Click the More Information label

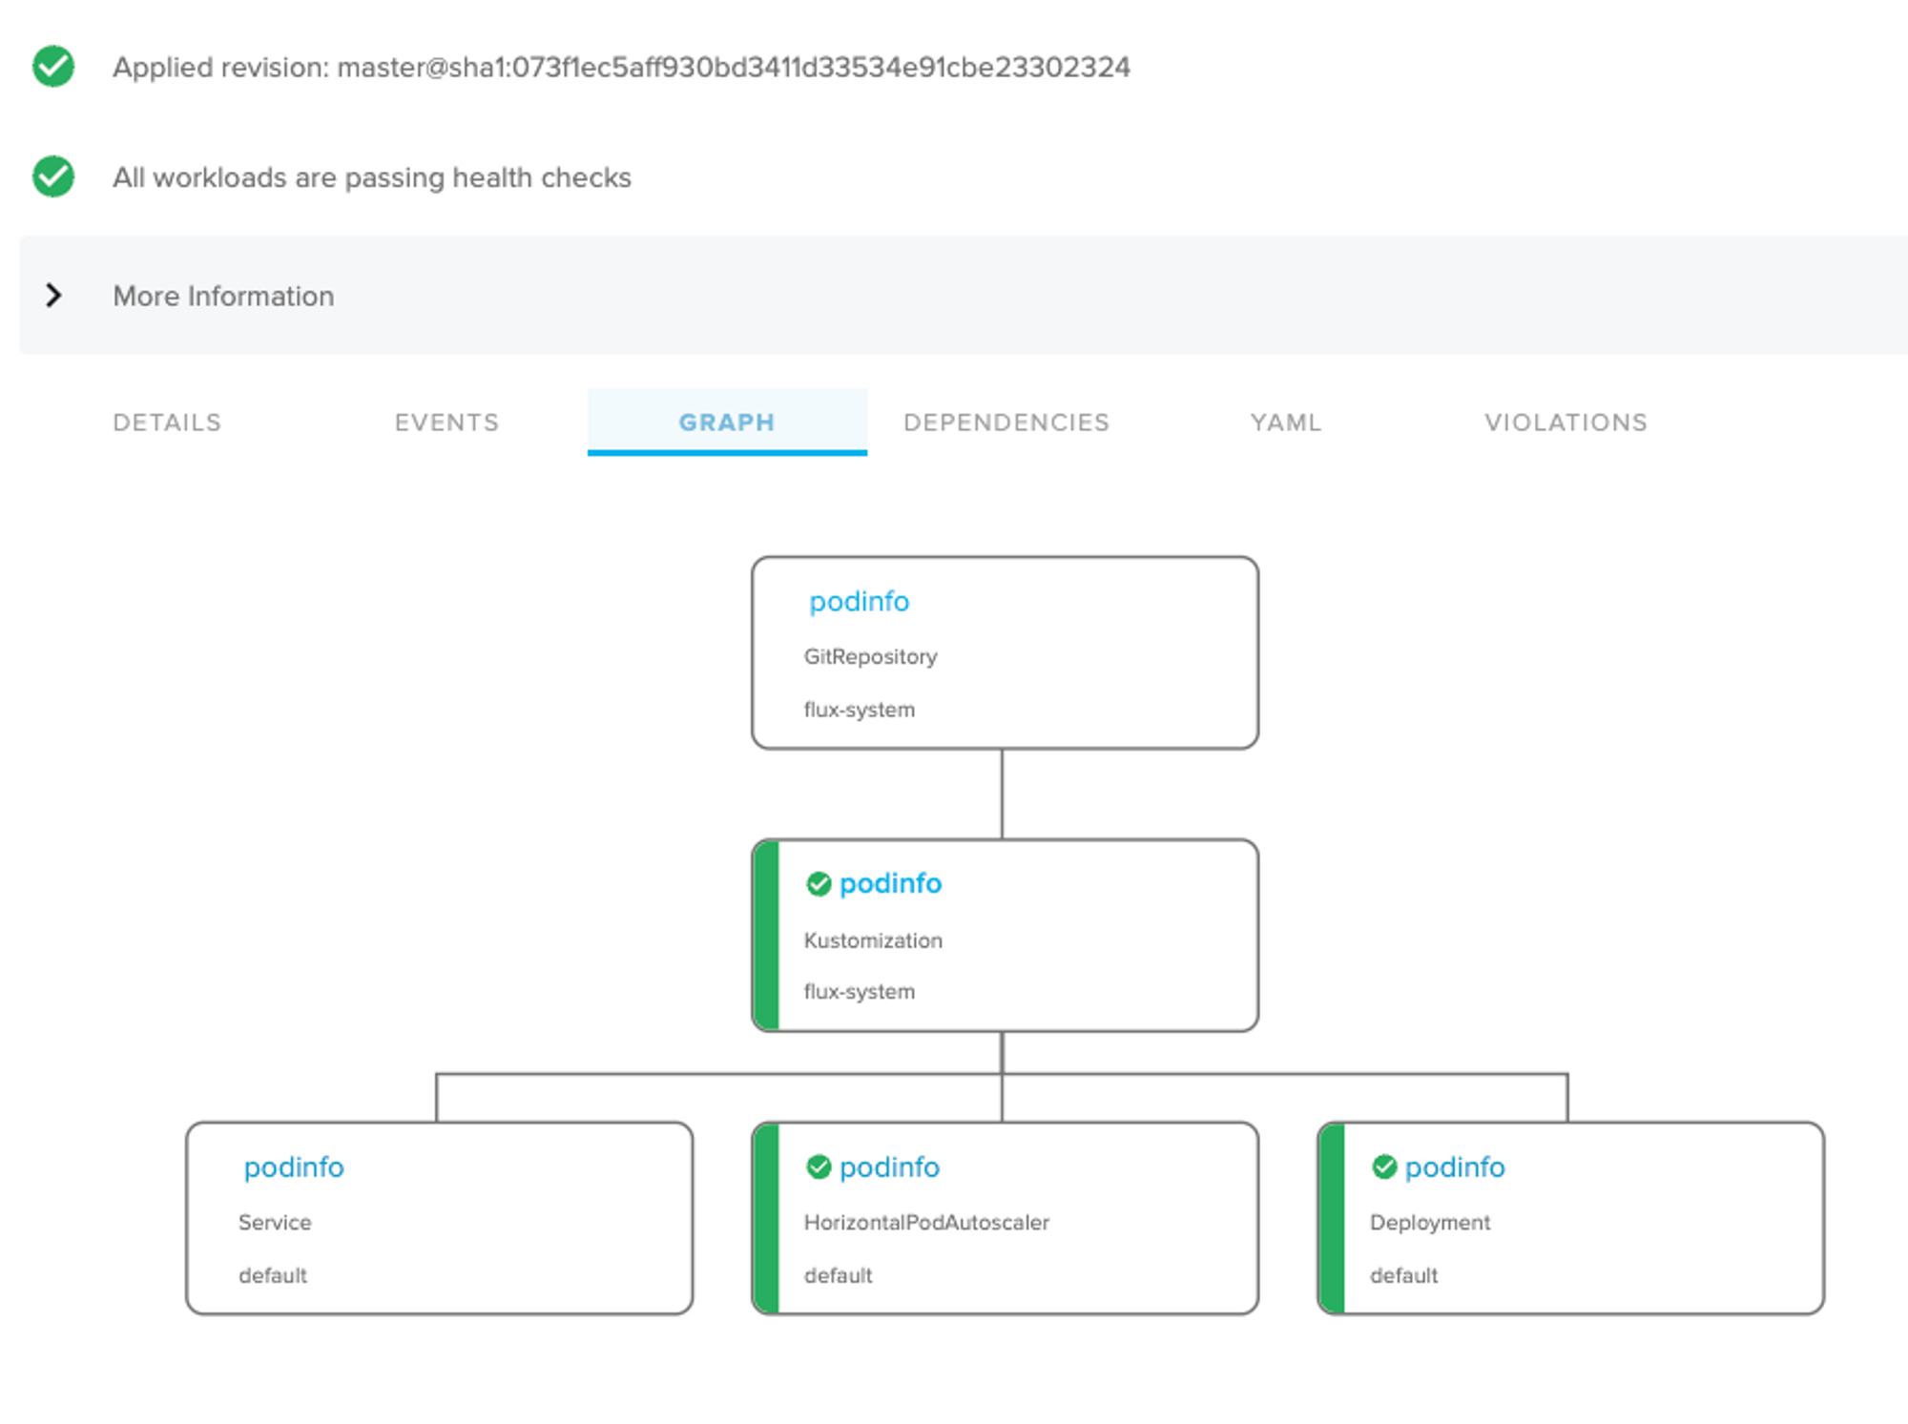[223, 297]
